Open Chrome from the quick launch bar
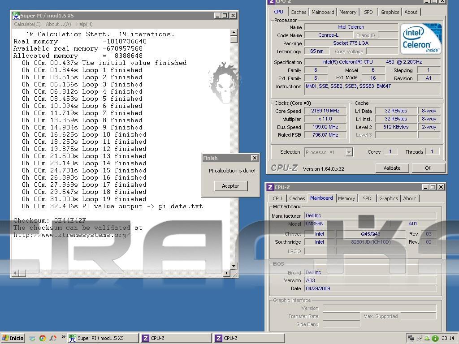Screen dimensions: 459x344 (43, 338)
